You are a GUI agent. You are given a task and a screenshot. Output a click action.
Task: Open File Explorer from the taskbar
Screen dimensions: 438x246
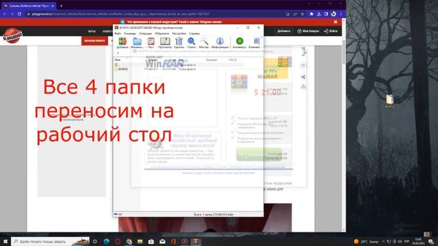(140, 241)
